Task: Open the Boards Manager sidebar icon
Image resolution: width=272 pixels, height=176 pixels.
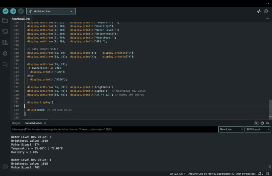Action: click(5, 32)
